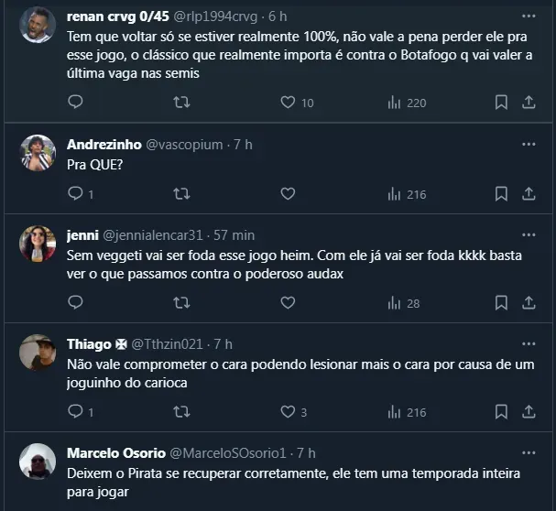Reply to Thiago's tweet about carioca
The height and width of the screenshot is (511, 556).
coord(75,411)
